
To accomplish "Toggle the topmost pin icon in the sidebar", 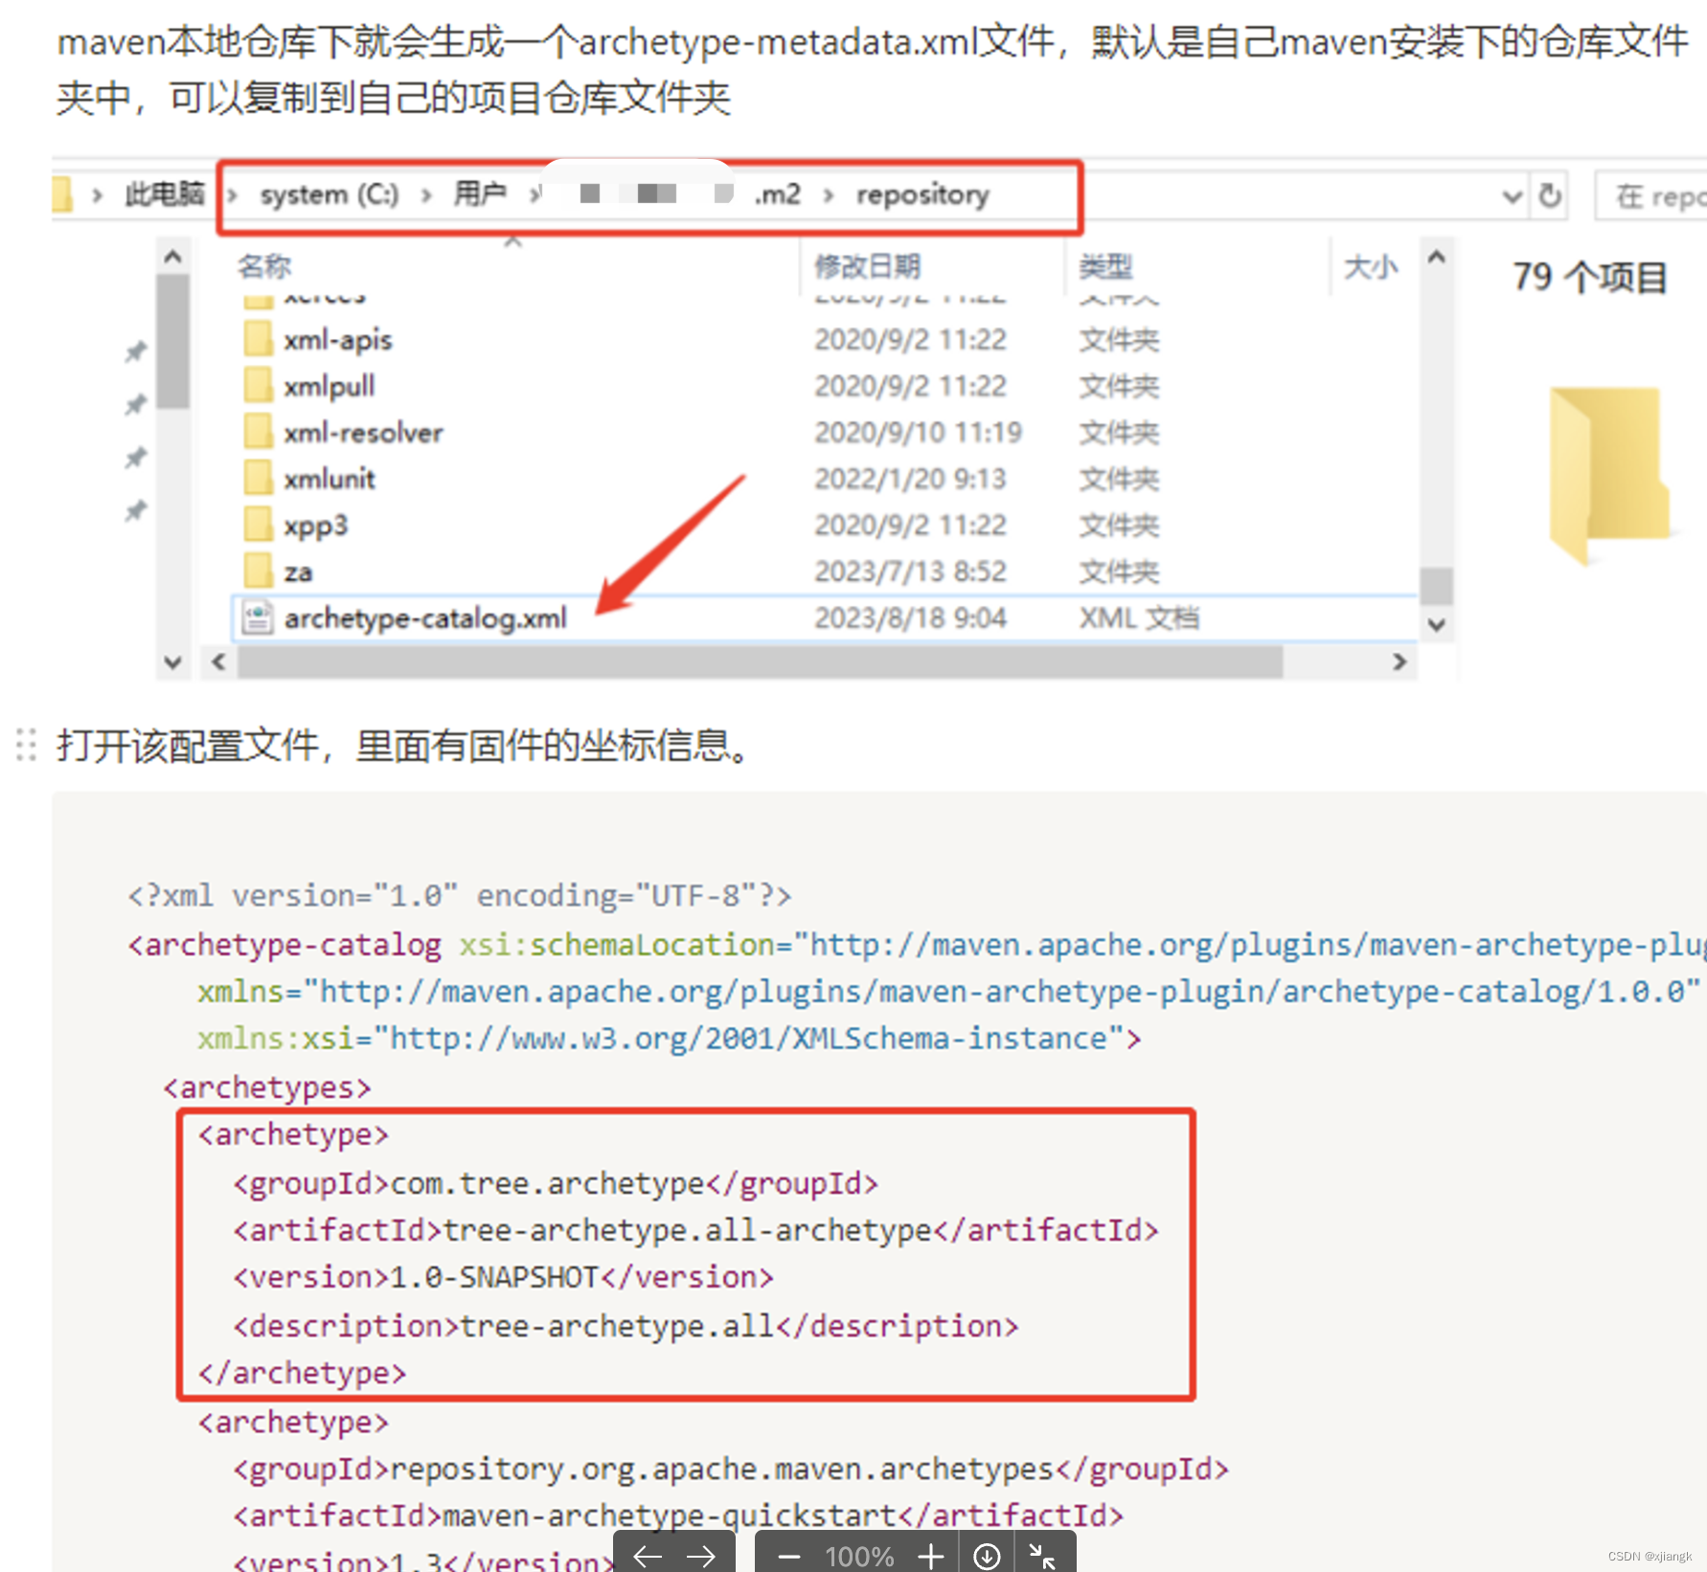I will (134, 351).
